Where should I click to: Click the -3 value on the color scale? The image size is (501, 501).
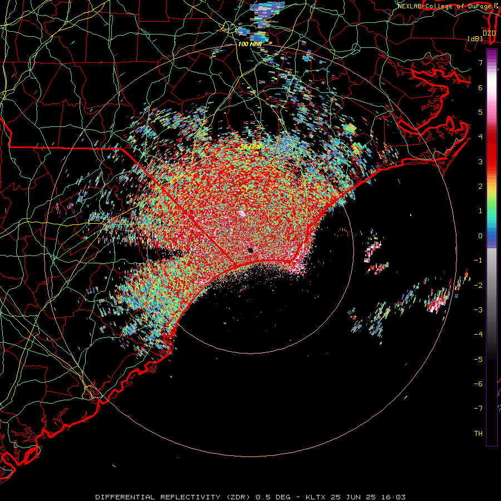click(478, 310)
